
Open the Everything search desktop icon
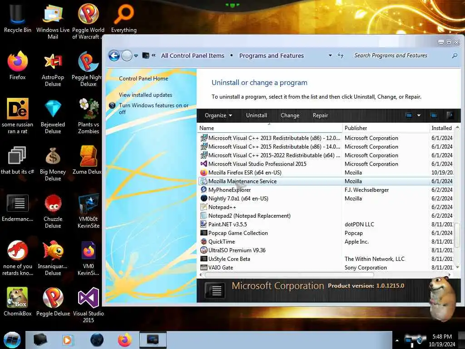click(124, 18)
